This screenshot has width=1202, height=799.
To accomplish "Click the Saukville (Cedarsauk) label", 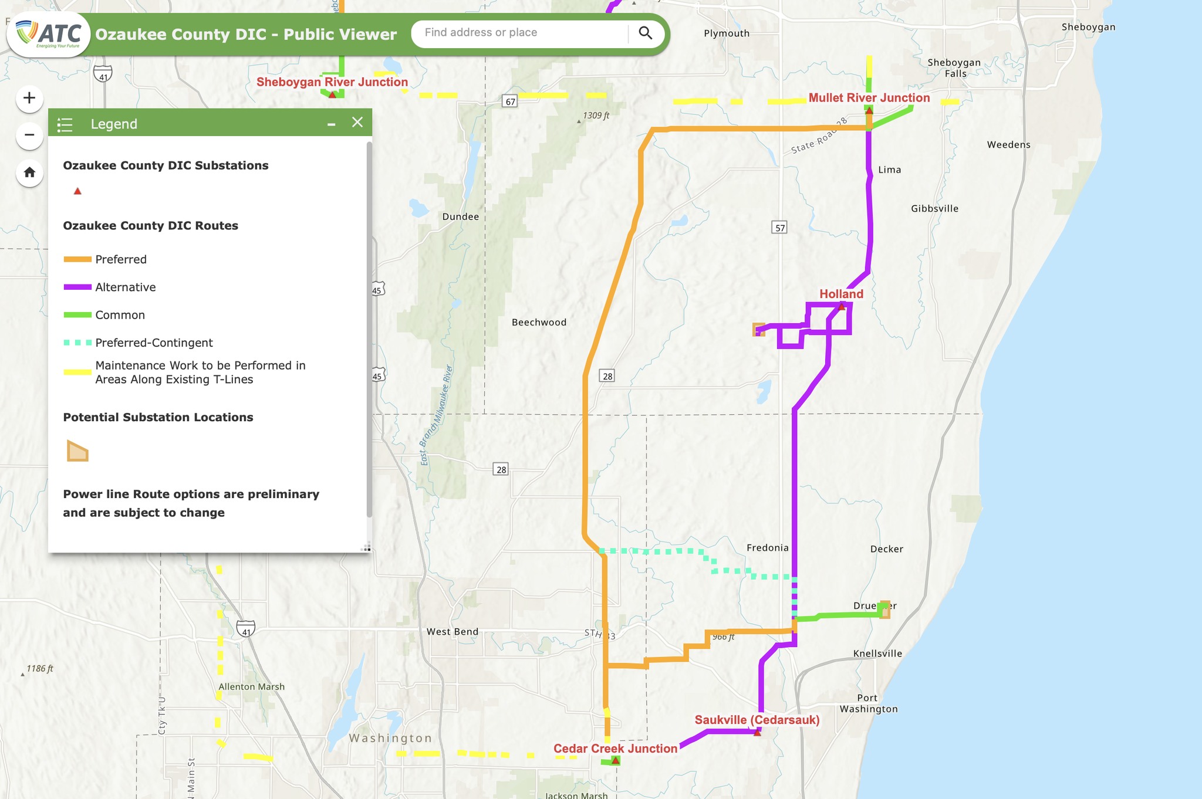I will (757, 720).
